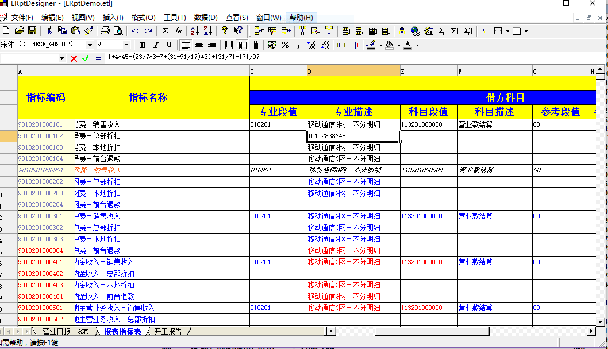Expand line color dropdown arrow
Image resolution: width=608 pixels, height=349 pixels.
pos(380,45)
